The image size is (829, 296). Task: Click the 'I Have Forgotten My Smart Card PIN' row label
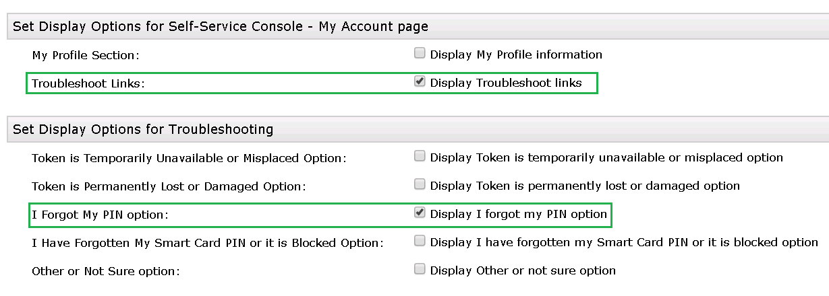point(208,243)
